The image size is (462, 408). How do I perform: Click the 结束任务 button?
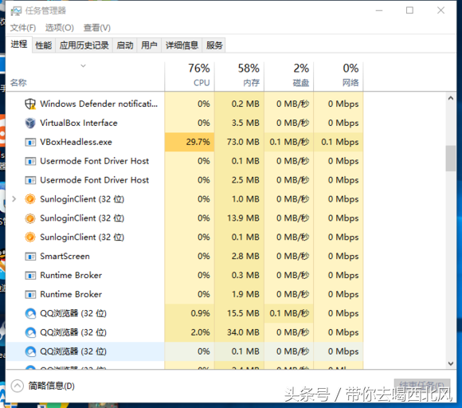pyautogui.click(x=422, y=384)
